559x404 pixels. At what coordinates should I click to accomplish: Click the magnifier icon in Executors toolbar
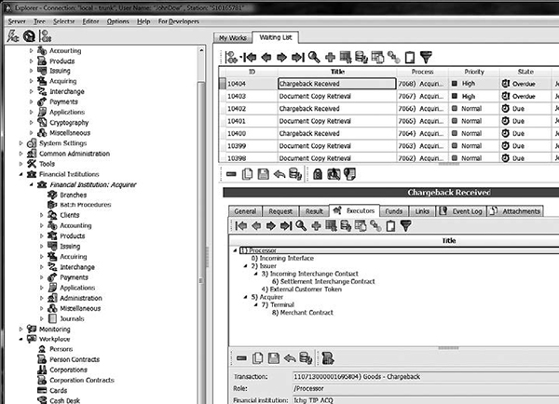[301, 226]
